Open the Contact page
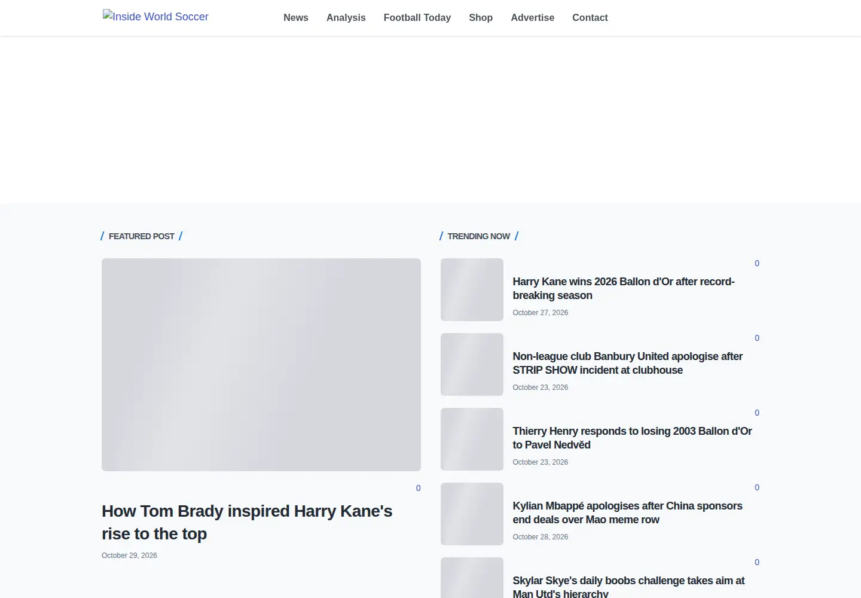The height and width of the screenshot is (598, 861). (x=590, y=18)
